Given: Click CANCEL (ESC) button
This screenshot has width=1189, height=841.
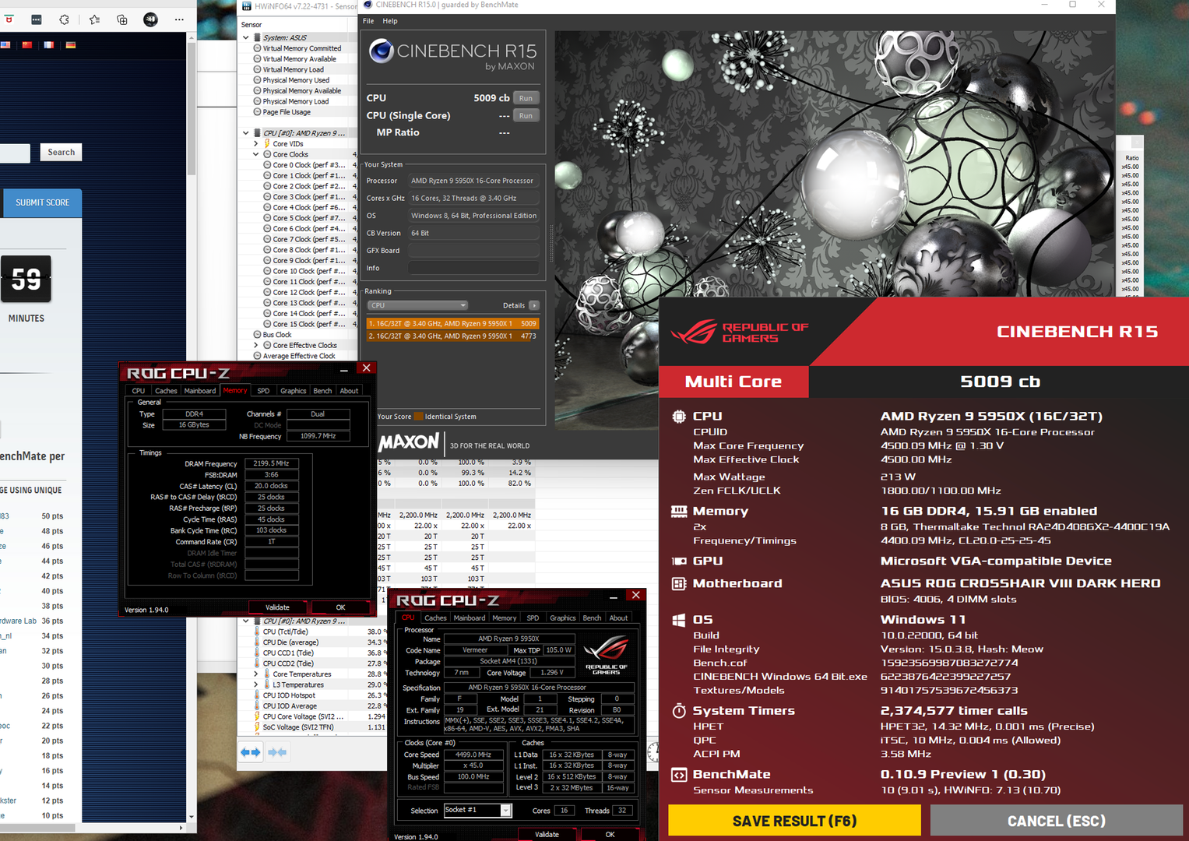Looking at the screenshot, I should coord(1056,821).
